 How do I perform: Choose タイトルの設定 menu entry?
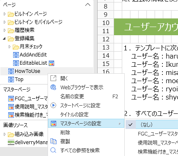86,114
